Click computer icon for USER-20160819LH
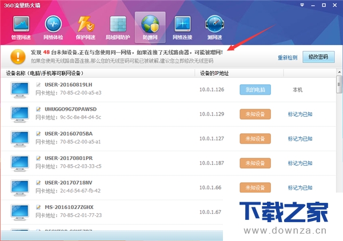Image resolution: width=343 pixels, height=241 pixels. coord(19,90)
